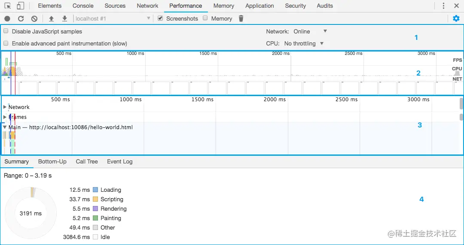Click the Range: 0 – 3.19 s text
The height and width of the screenshot is (245, 464).
[x=28, y=175]
